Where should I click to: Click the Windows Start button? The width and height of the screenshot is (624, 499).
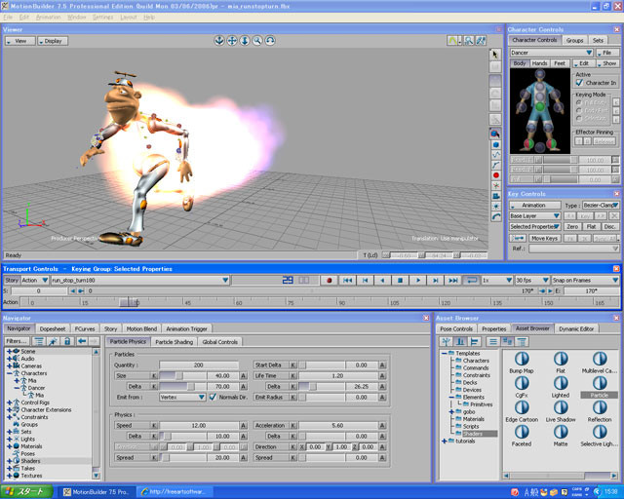click(x=26, y=492)
